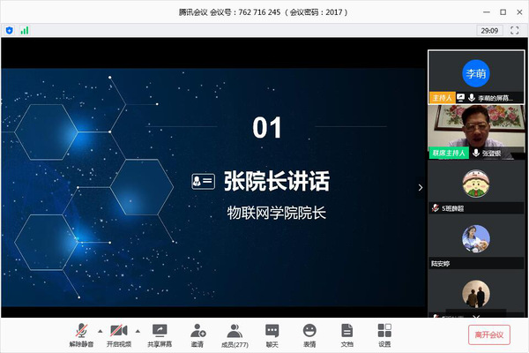The height and width of the screenshot is (353, 529).
Task: Click the layout icon next to the timer
Action: tap(516, 30)
